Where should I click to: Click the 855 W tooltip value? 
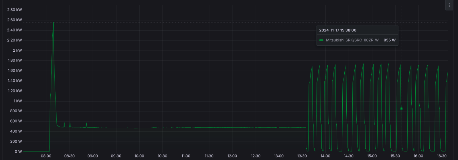click(x=390, y=40)
